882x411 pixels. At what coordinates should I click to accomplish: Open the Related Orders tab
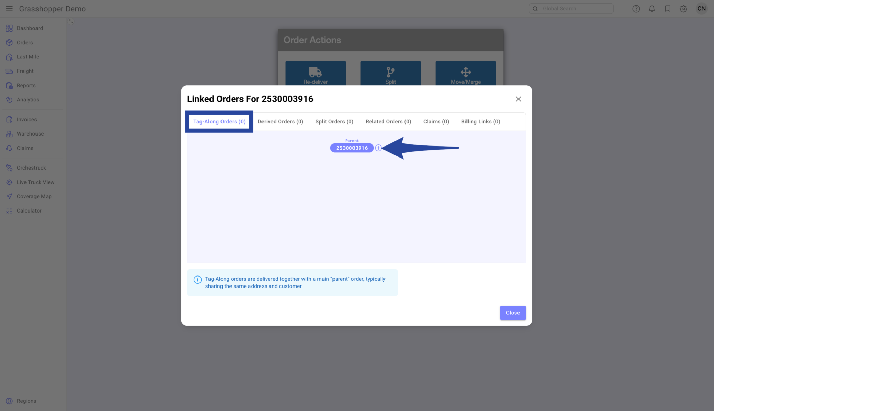point(388,122)
